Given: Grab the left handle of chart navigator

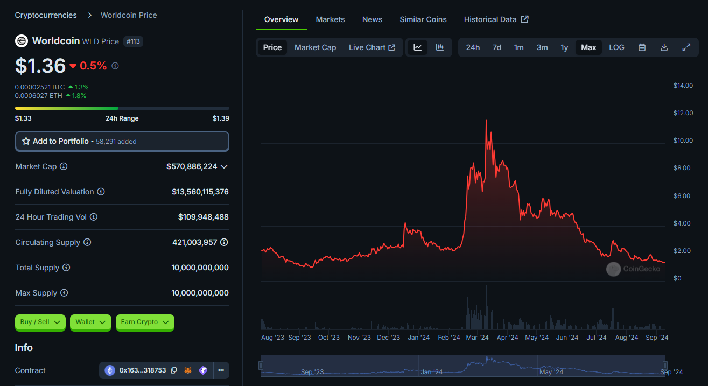Looking at the screenshot, I should [x=261, y=366].
